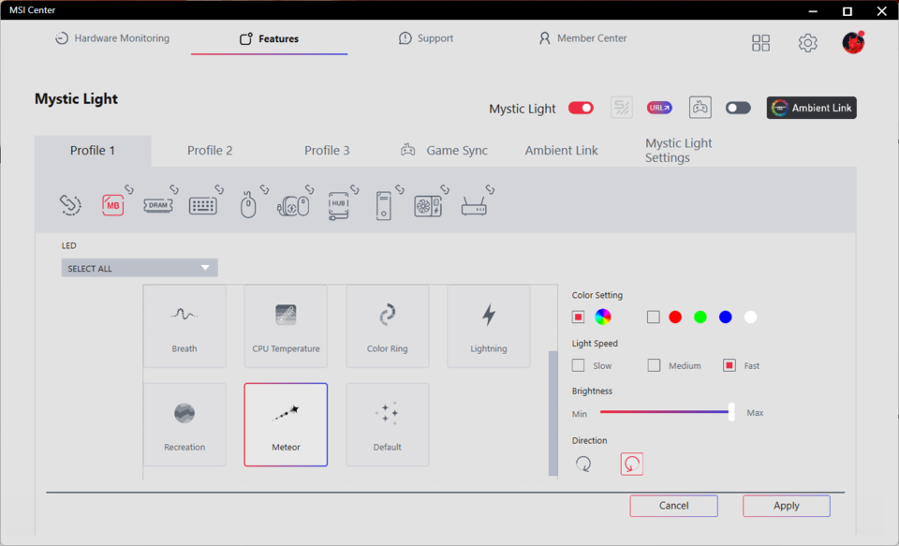Select the Color Ring lighting effect
Viewport: 899px width, 546px height.
click(x=387, y=326)
